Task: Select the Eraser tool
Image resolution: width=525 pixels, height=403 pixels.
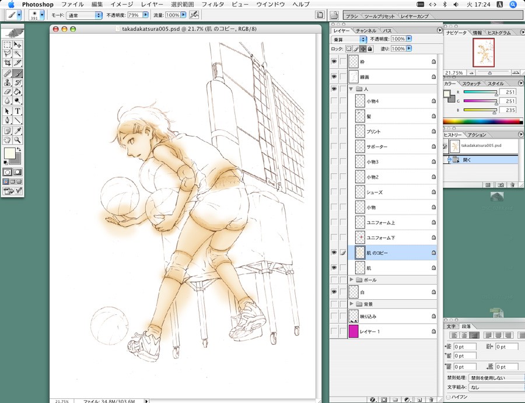Action: coord(8,92)
